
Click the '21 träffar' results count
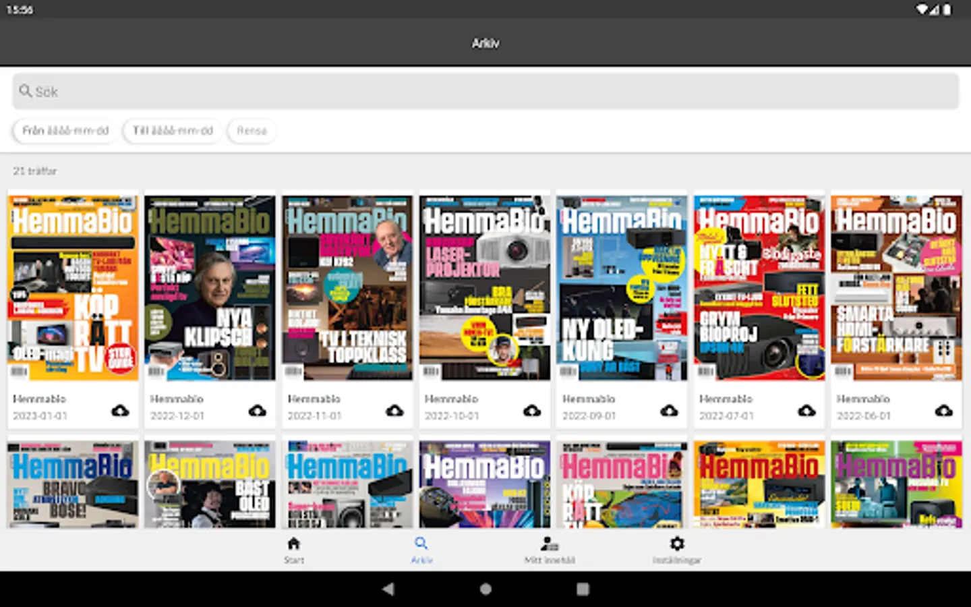(x=35, y=171)
